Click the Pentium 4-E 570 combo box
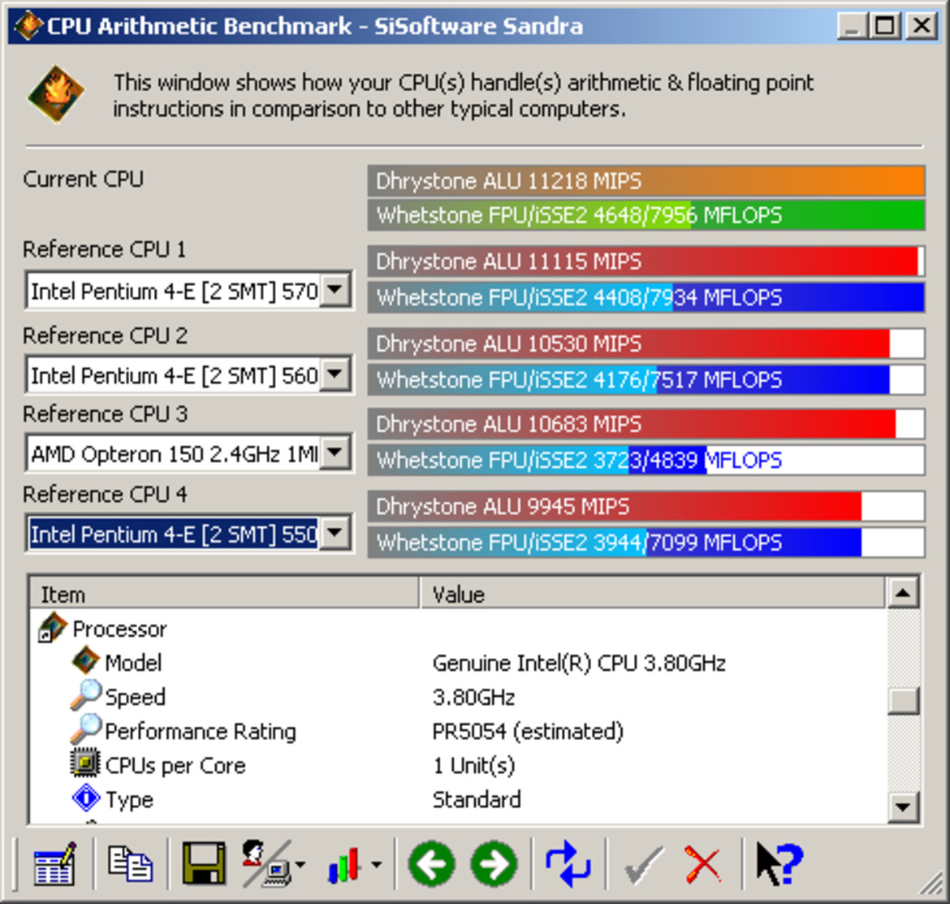Image resolution: width=950 pixels, height=904 pixels. tap(188, 291)
